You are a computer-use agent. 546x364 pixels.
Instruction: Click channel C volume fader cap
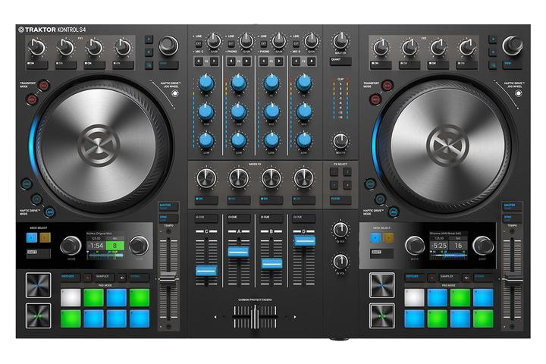[206, 270]
